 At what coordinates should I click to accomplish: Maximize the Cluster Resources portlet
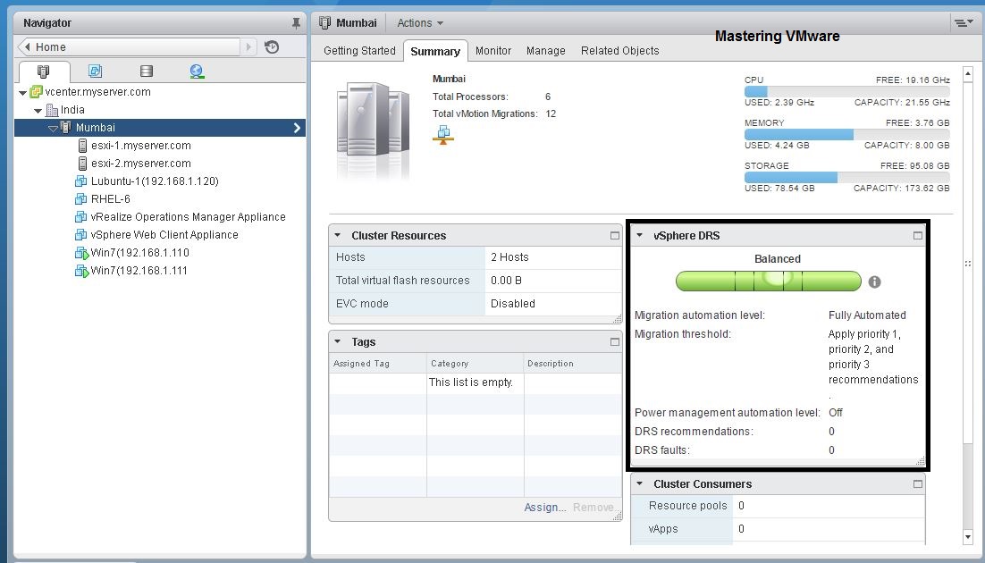click(x=614, y=236)
